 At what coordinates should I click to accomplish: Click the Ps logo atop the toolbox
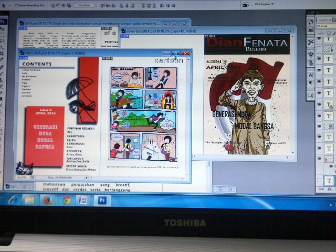(x=3, y=22)
